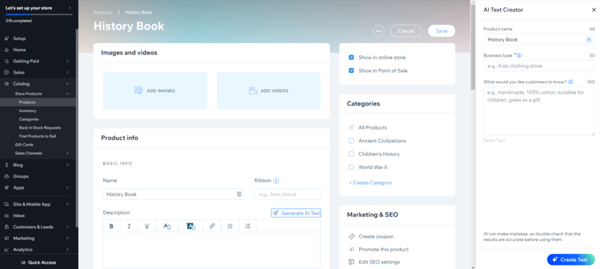The image size is (600, 269).
Task: Toggle italic formatting in description editor
Action: pos(129,226)
